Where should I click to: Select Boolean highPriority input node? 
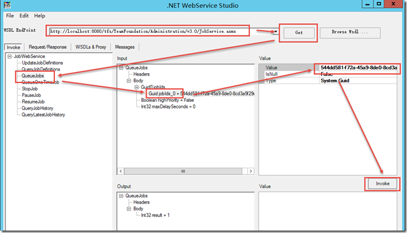click(x=167, y=100)
